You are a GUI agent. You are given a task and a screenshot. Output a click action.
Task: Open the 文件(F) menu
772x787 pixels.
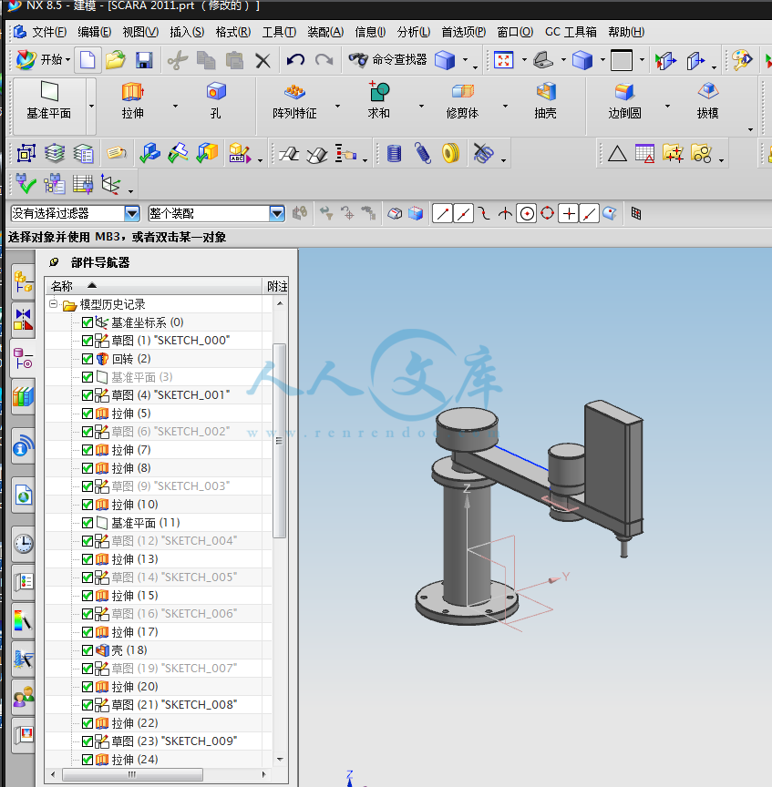coord(48,32)
